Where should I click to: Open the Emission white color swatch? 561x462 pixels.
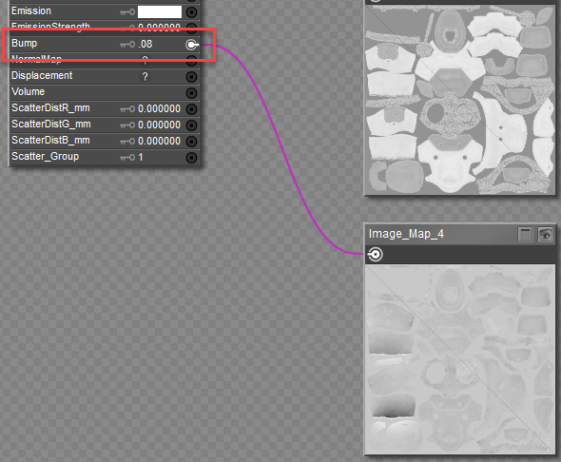click(160, 11)
